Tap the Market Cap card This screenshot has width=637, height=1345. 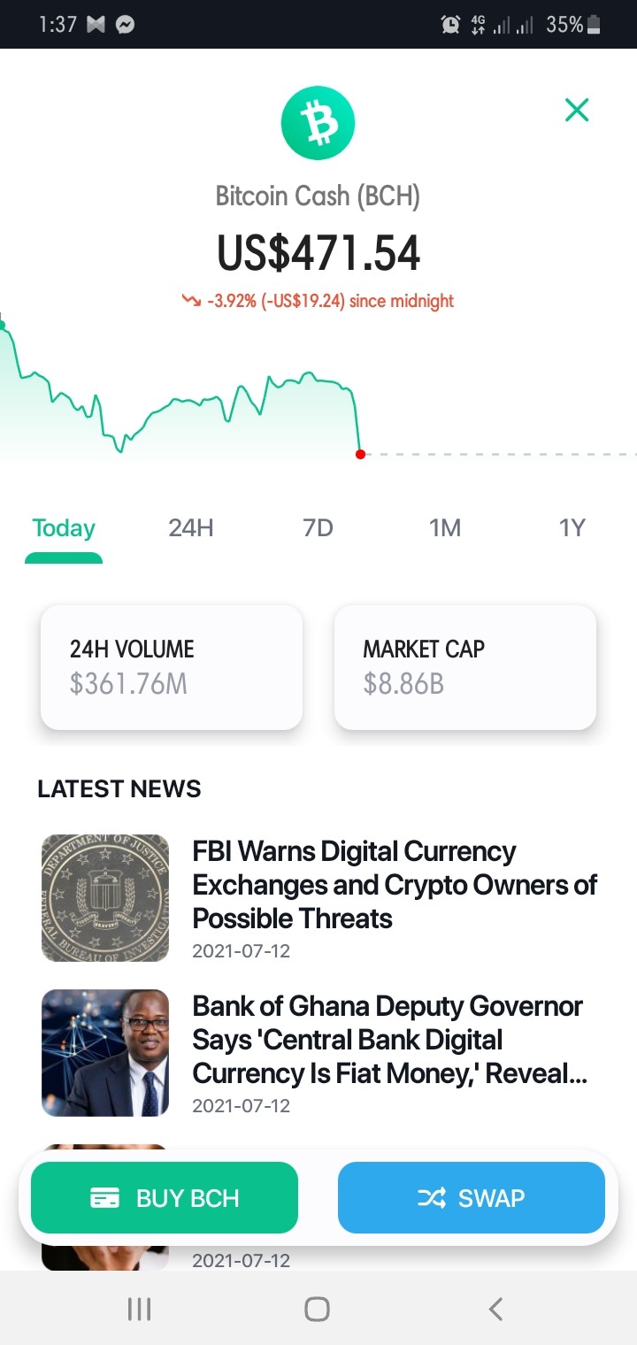tap(465, 667)
